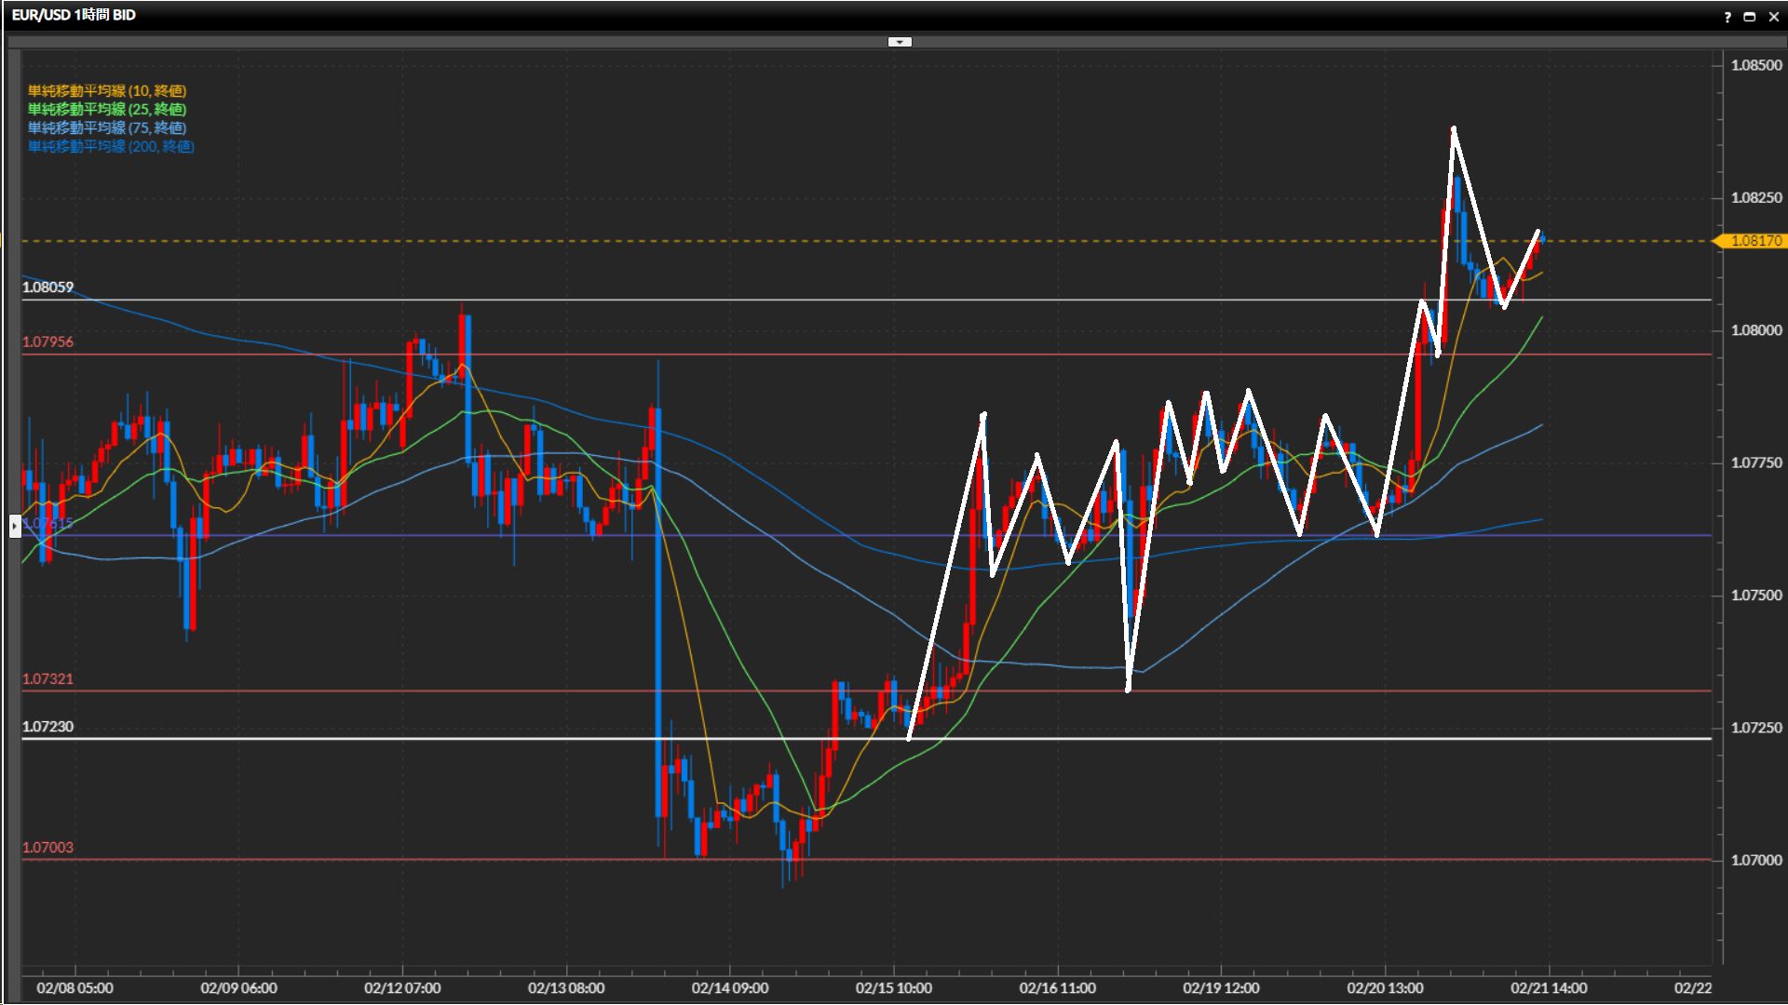Click the 1.07956 red line label
Viewport: 1788px width, 1005px height.
coord(48,342)
